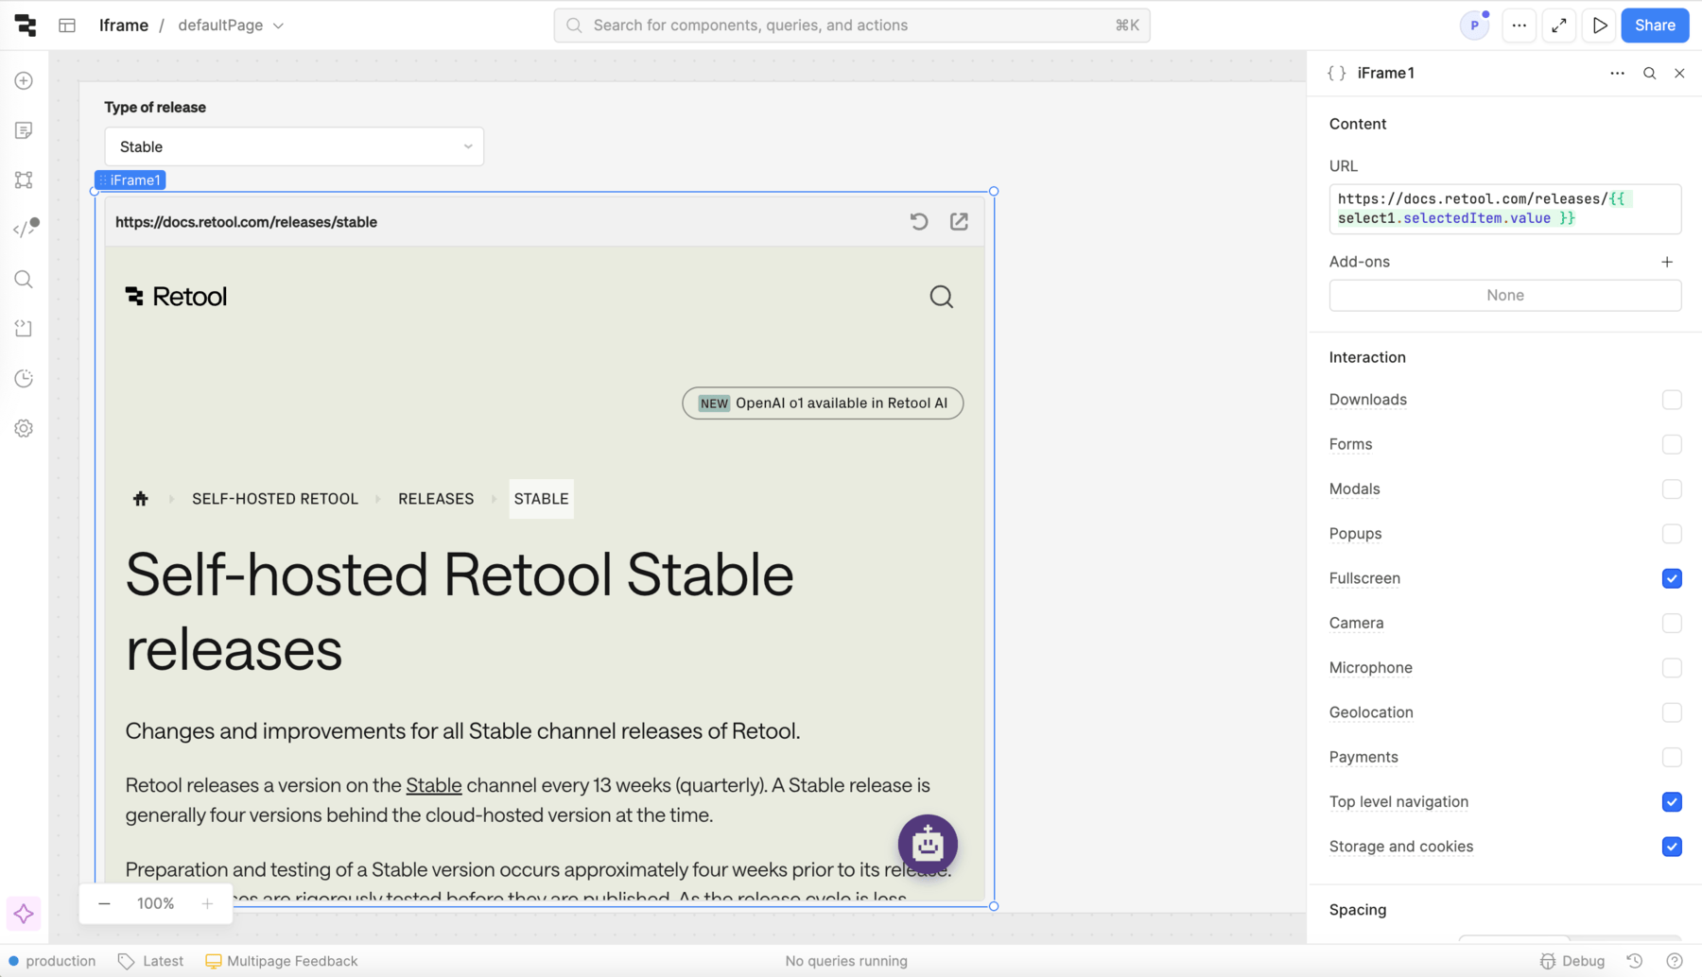Open the settings gear in left sidebar
This screenshot has height=977, width=1702.
[25, 429]
